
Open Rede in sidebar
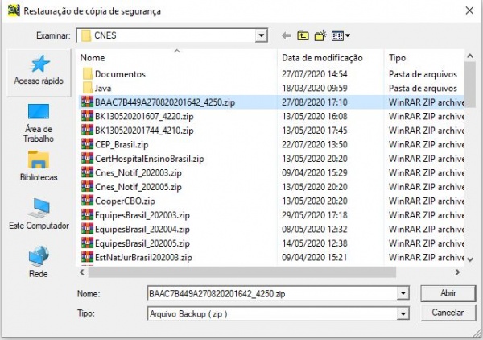[x=39, y=262]
